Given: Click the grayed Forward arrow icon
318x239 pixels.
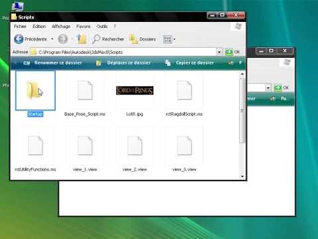Looking at the screenshot, I should click(63, 39).
